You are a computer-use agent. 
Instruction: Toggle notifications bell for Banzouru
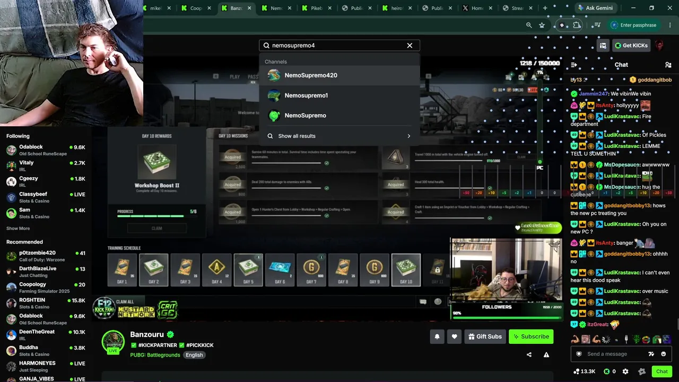[437, 336]
